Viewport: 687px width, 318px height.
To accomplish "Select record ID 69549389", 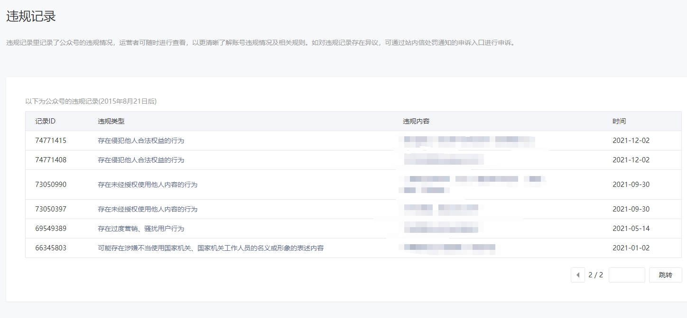I will (x=51, y=229).
